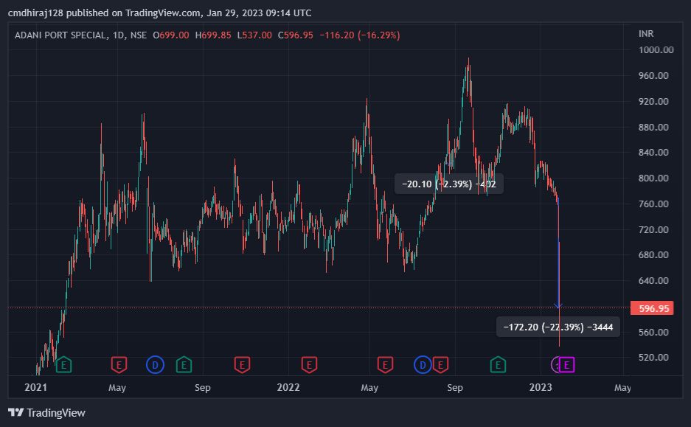Click the NSE exchange label in the legend
Image resolution: width=691 pixels, height=427 pixels.
click(x=139, y=35)
